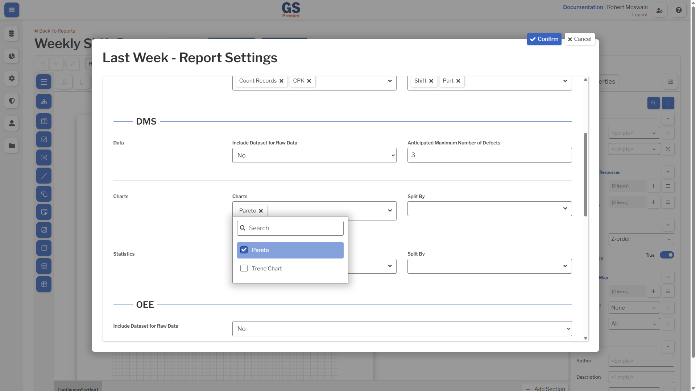Open the None dropdown in properties panel

634,308
